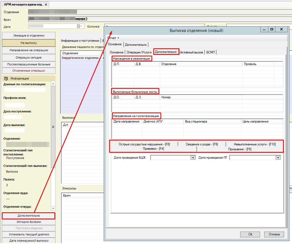Click the Д.В. column header
This screenshot has height=244, width=292.
tap(147, 64)
